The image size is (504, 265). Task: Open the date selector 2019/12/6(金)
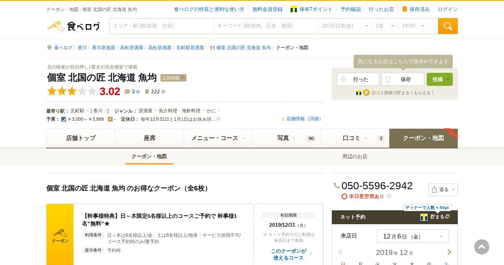coord(345,26)
